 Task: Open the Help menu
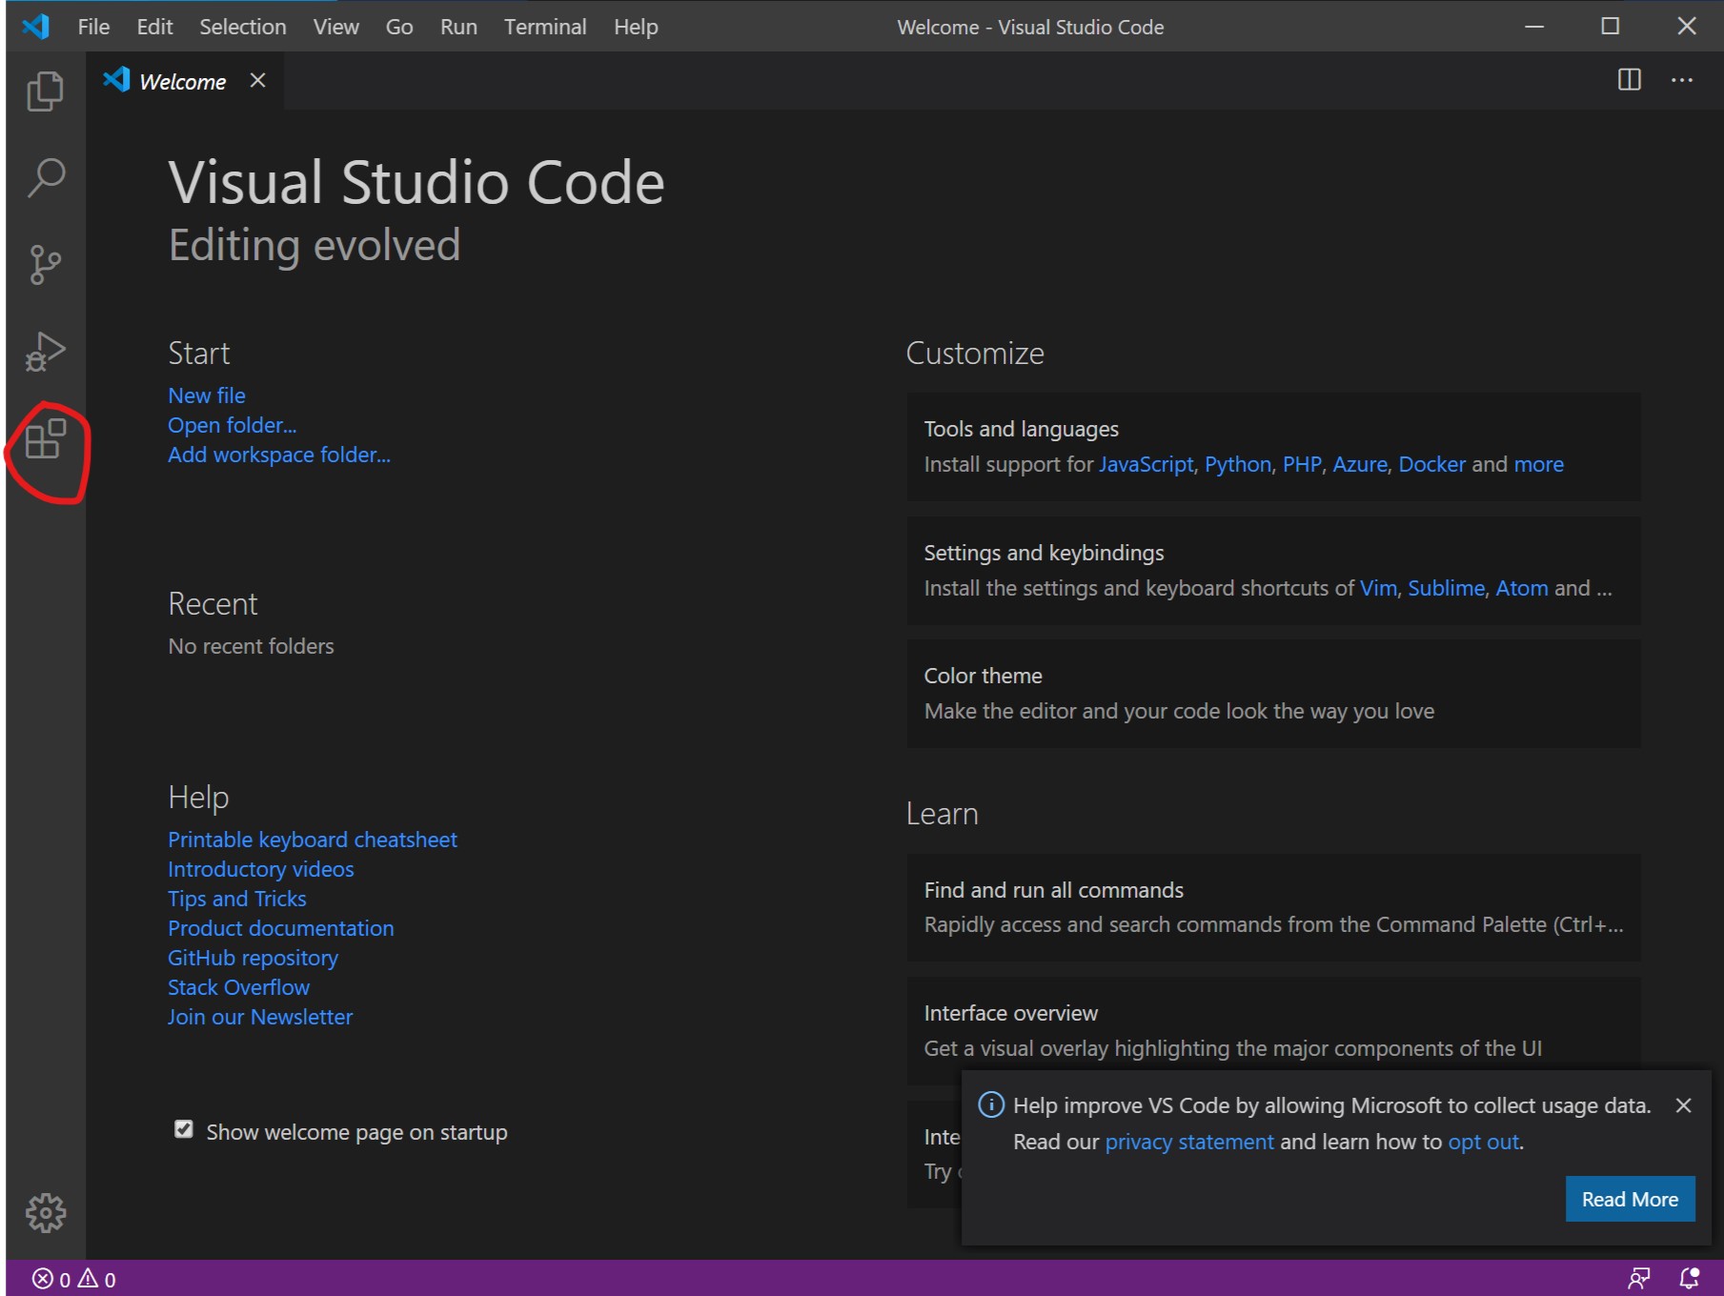coord(636,27)
